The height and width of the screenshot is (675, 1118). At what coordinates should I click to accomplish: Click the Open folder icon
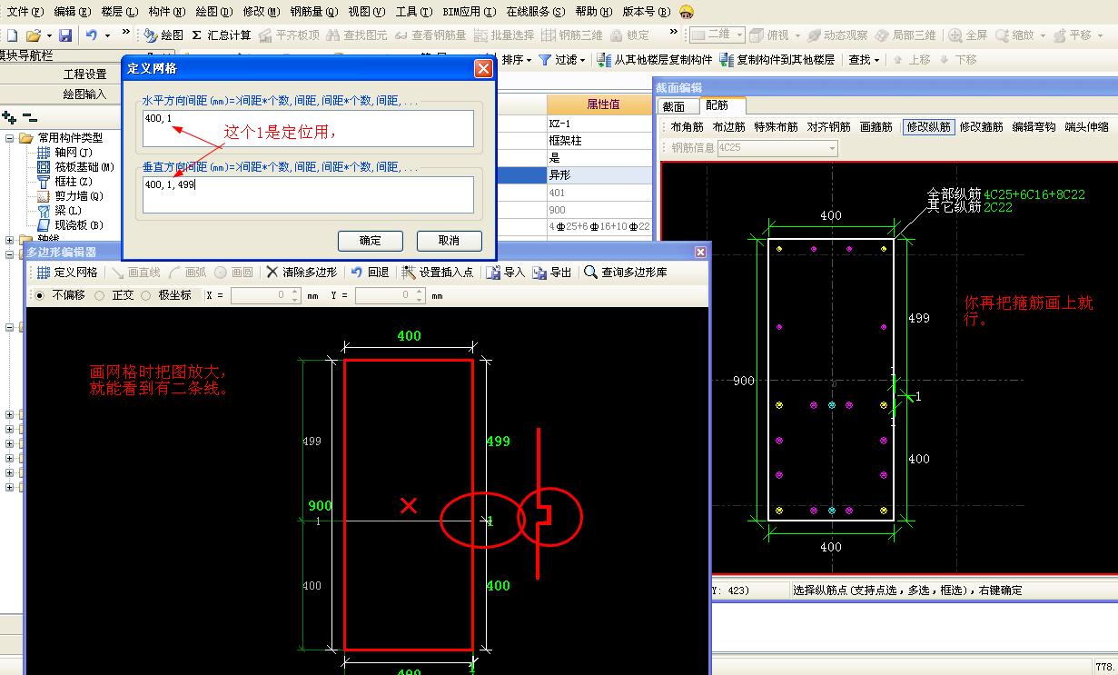(x=34, y=35)
